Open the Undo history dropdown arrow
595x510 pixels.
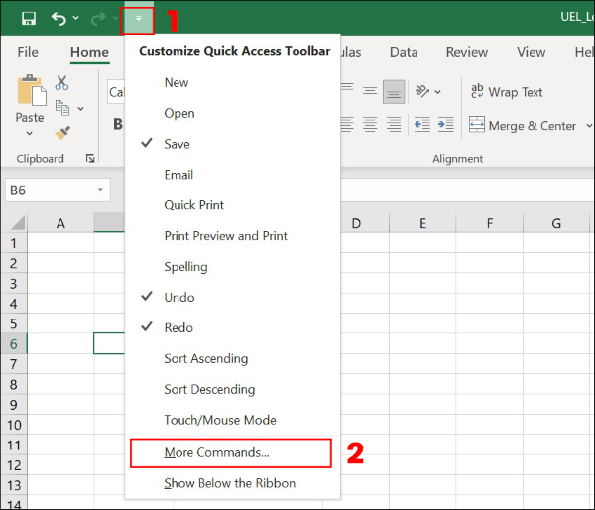(76, 18)
